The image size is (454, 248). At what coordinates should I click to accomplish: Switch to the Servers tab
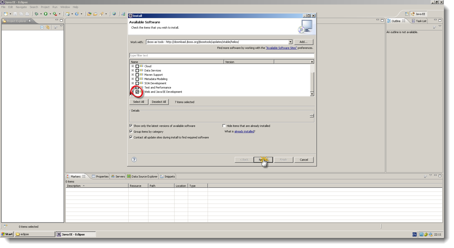pyautogui.click(x=118, y=176)
